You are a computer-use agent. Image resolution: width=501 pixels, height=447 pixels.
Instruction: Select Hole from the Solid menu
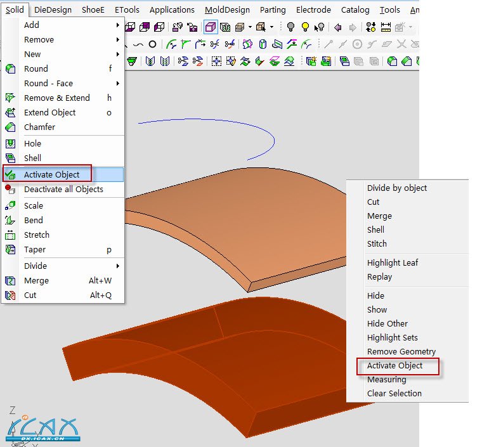pos(32,143)
